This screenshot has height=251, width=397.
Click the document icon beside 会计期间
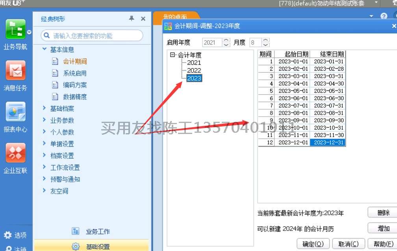pyautogui.click(x=55, y=61)
